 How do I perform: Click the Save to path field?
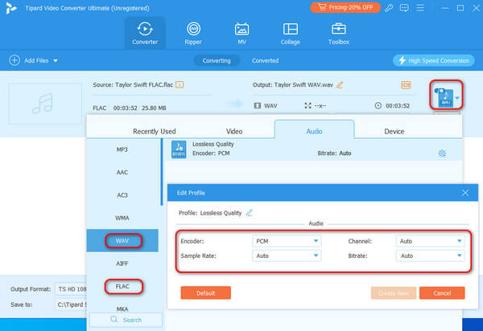pyautogui.click(x=71, y=304)
